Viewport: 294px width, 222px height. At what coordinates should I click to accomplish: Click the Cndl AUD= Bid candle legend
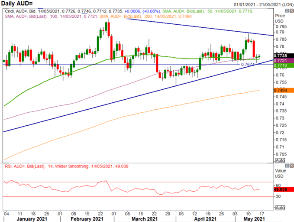[x=64, y=11]
